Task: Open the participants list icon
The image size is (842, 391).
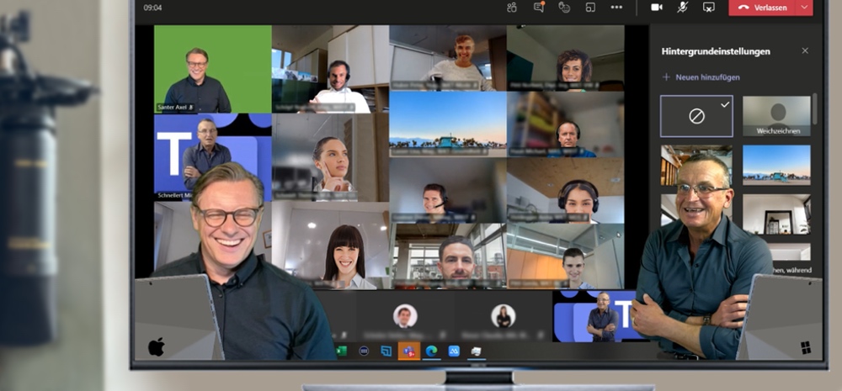Action: coord(511,8)
